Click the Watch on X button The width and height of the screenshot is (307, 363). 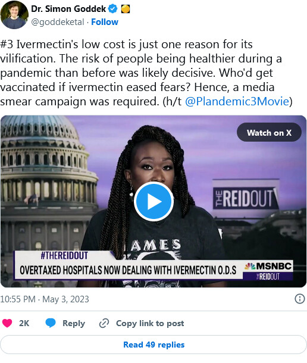tap(269, 133)
